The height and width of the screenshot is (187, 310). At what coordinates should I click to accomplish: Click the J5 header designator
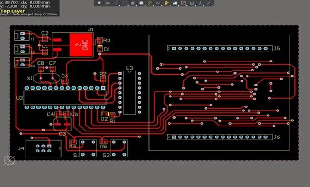point(277,48)
